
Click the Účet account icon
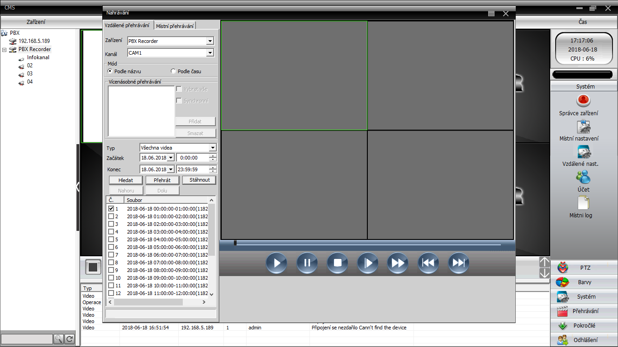pyautogui.click(x=583, y=177)
